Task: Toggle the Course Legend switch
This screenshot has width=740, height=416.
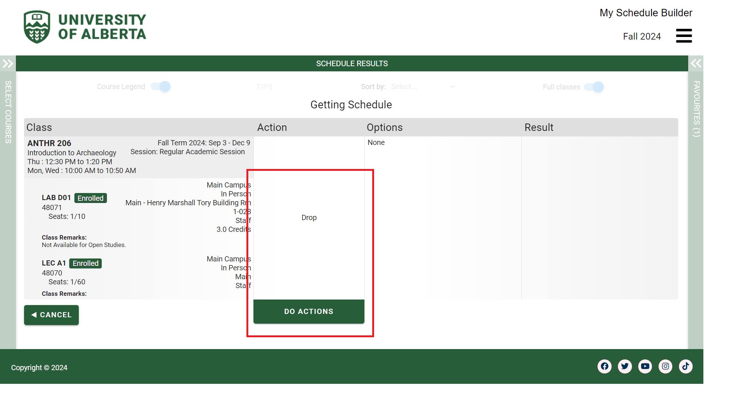Action: pyautogui.click(x=161, y=87)
